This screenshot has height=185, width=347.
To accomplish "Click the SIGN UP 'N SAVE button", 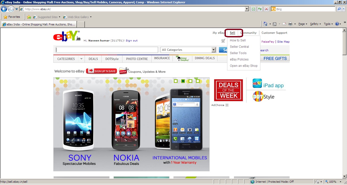I will pyautogui.click(x=101, y=71).
